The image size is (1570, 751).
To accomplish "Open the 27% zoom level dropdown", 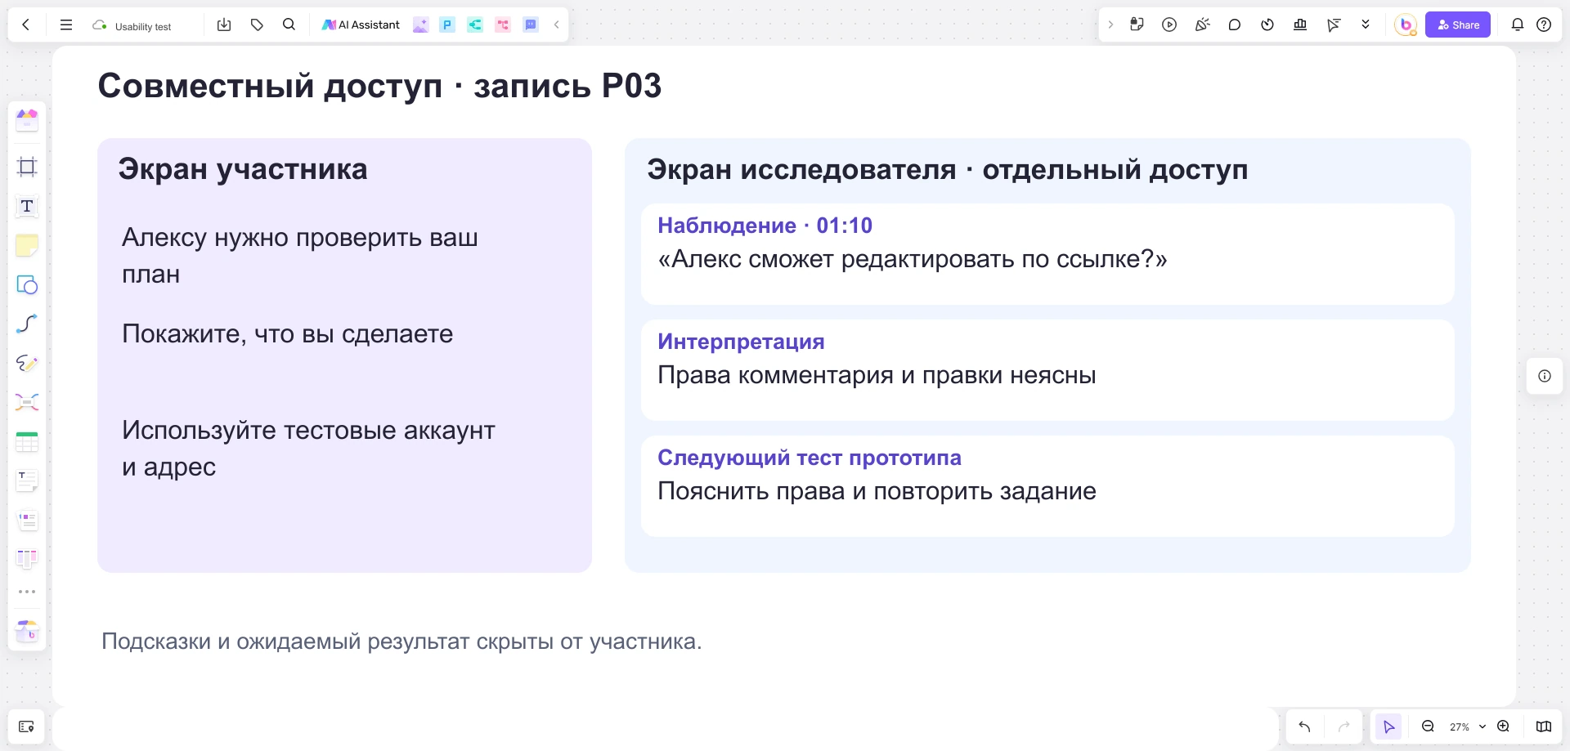I will click(1468, 726).
